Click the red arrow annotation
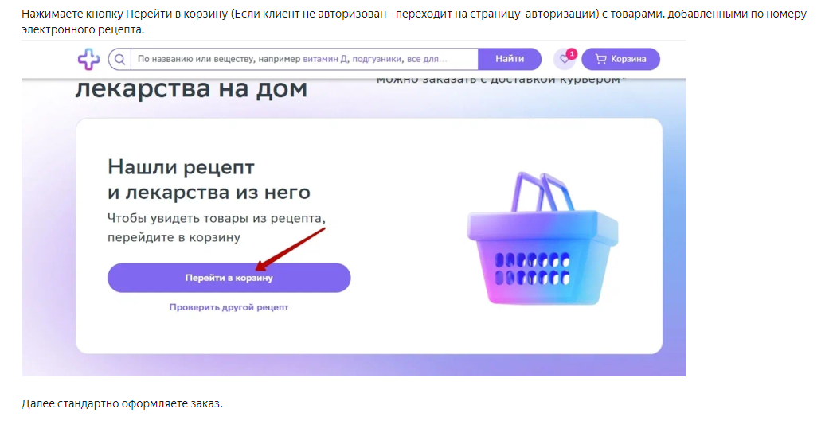This screenshot has height=421, width=825. [291, 250]
